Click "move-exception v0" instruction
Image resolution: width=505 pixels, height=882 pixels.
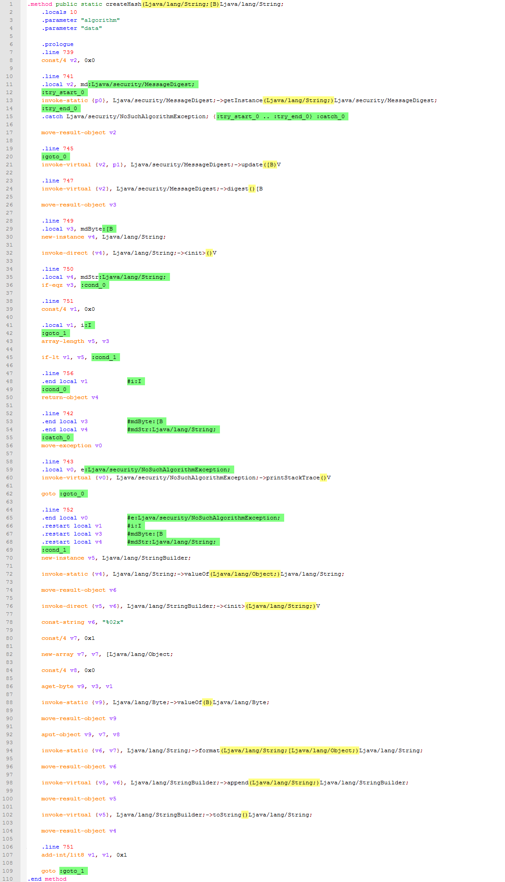point(72,445)
